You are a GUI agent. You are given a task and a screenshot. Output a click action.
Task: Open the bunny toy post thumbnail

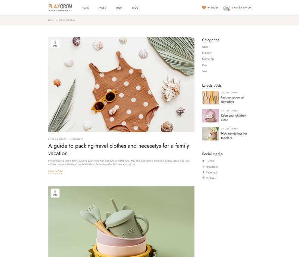coord(211,134)
